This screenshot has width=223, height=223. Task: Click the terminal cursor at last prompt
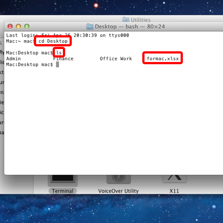tap(58, 65)
